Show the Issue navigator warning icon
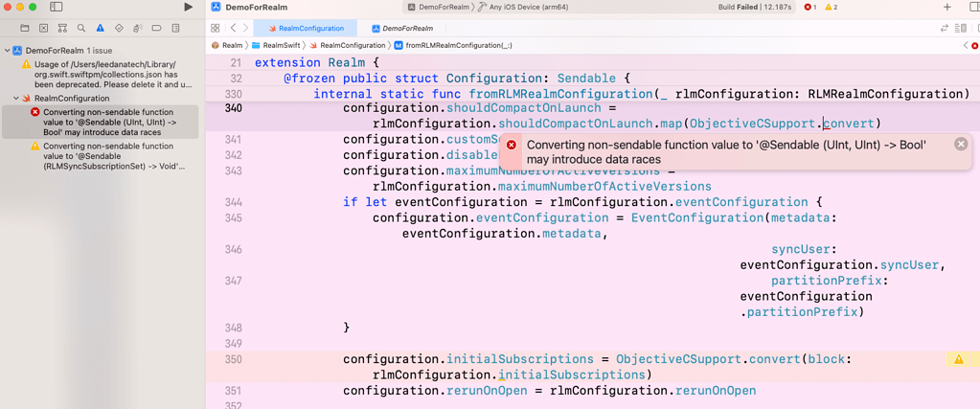980x409 pixels. 100,29
